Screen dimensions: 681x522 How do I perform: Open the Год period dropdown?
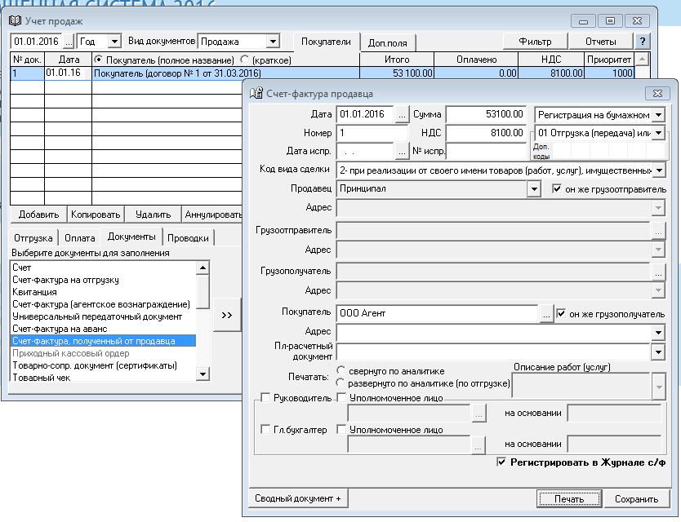click(x=114, y=42)
